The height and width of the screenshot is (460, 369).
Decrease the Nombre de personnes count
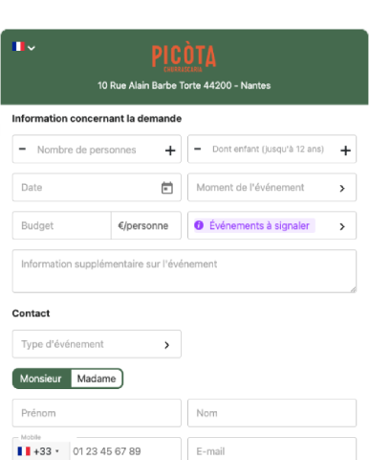pos(22,149)
